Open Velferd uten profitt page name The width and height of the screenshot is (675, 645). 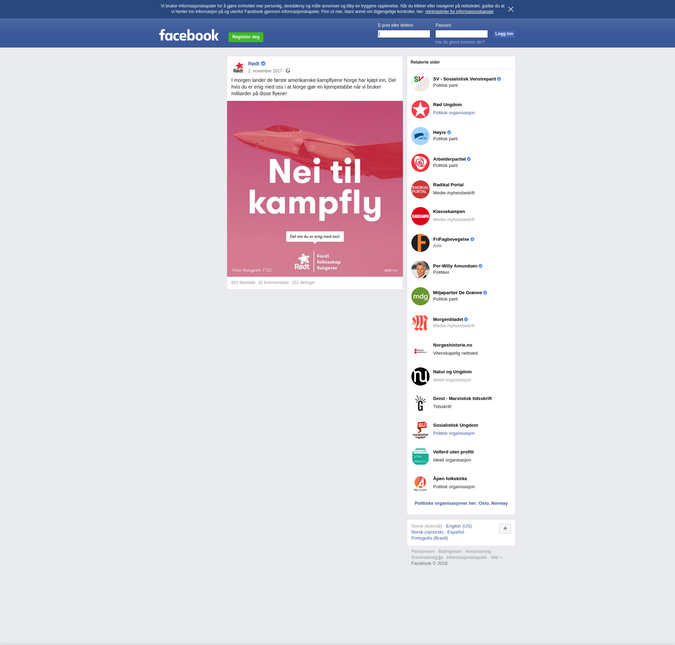(x=453, y=452)
